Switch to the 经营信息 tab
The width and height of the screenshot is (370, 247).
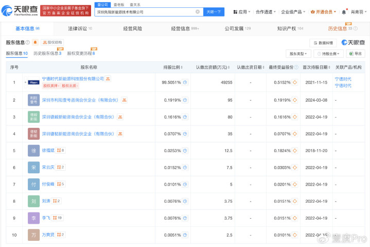(x=185, y=28)
